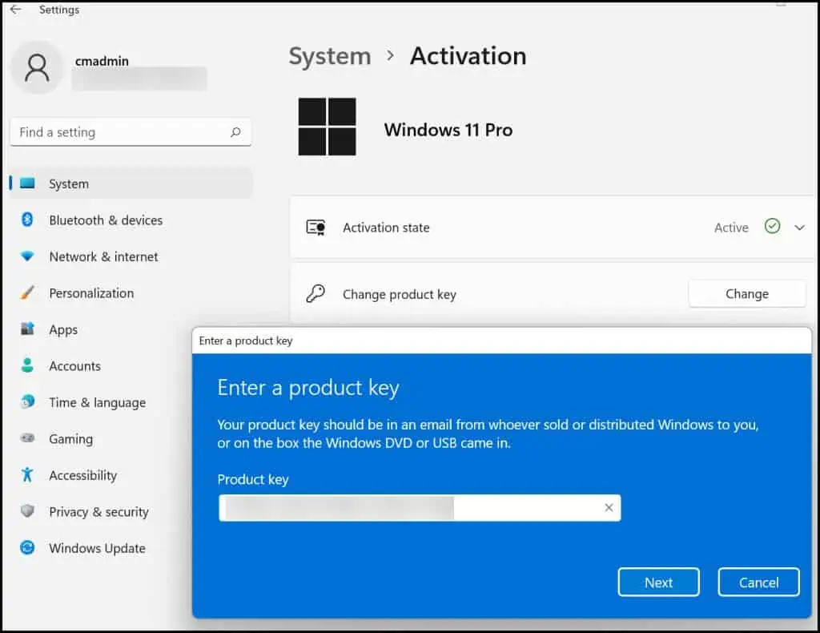Viewport: 820px width, 633px height.
Task: Open System settings category
Action: [x=131, y=183]
